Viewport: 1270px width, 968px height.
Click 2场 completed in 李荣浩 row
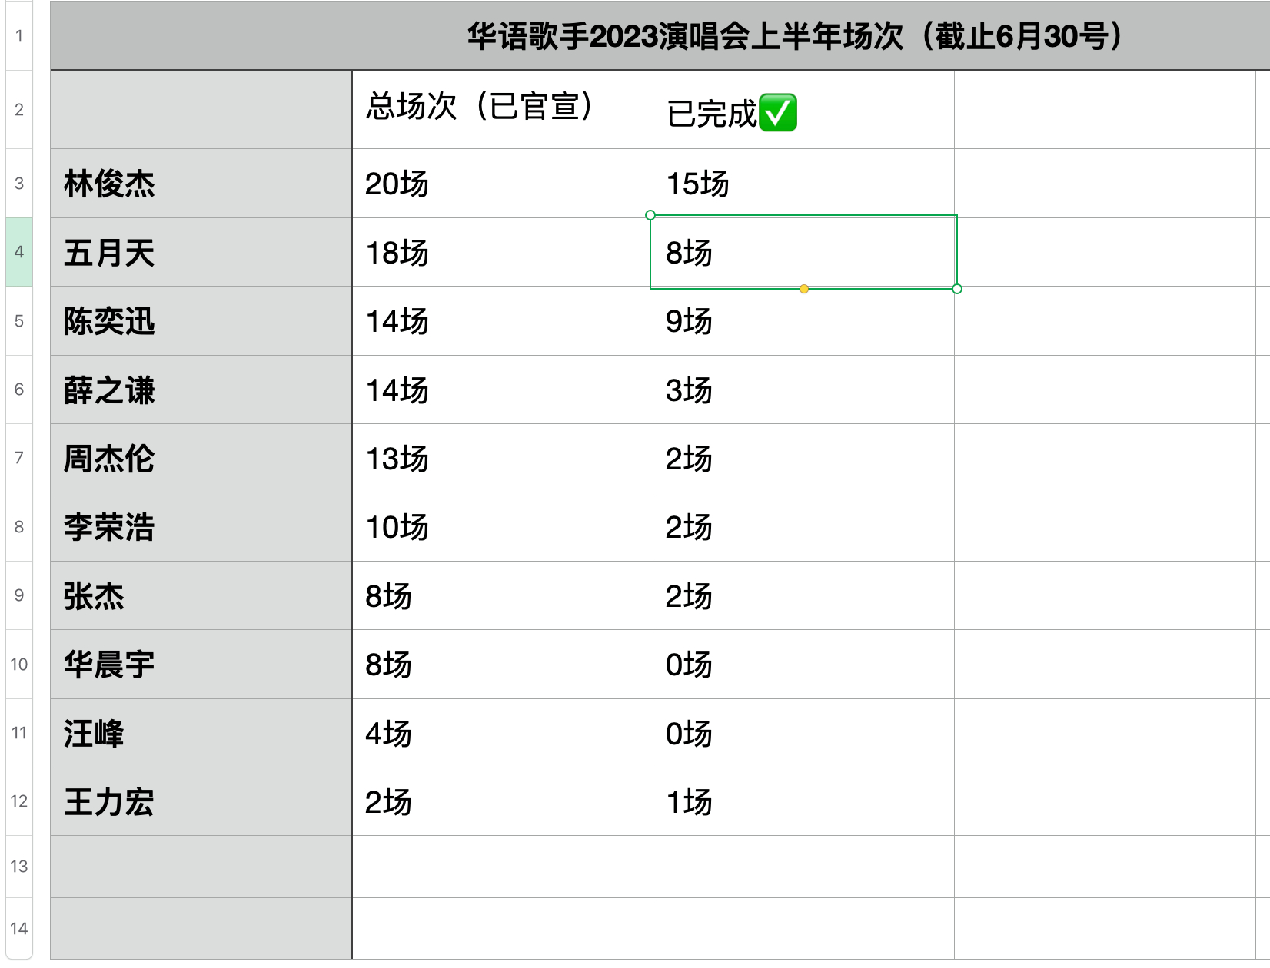(x=803, y=527)
